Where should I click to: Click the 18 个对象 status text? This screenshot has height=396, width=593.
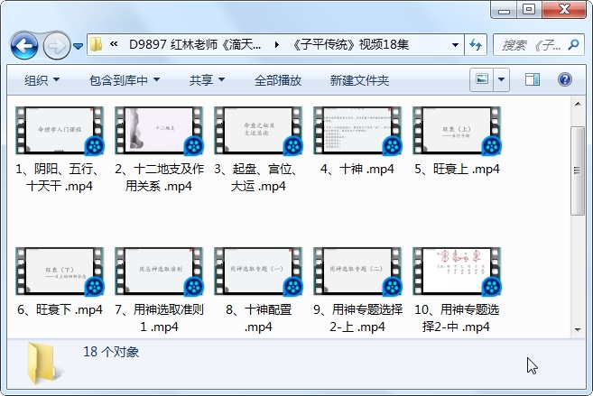click(111, 352)
